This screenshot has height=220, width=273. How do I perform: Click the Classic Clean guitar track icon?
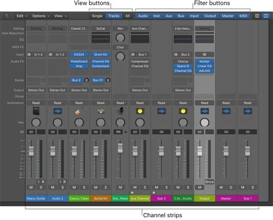point(79,111)
